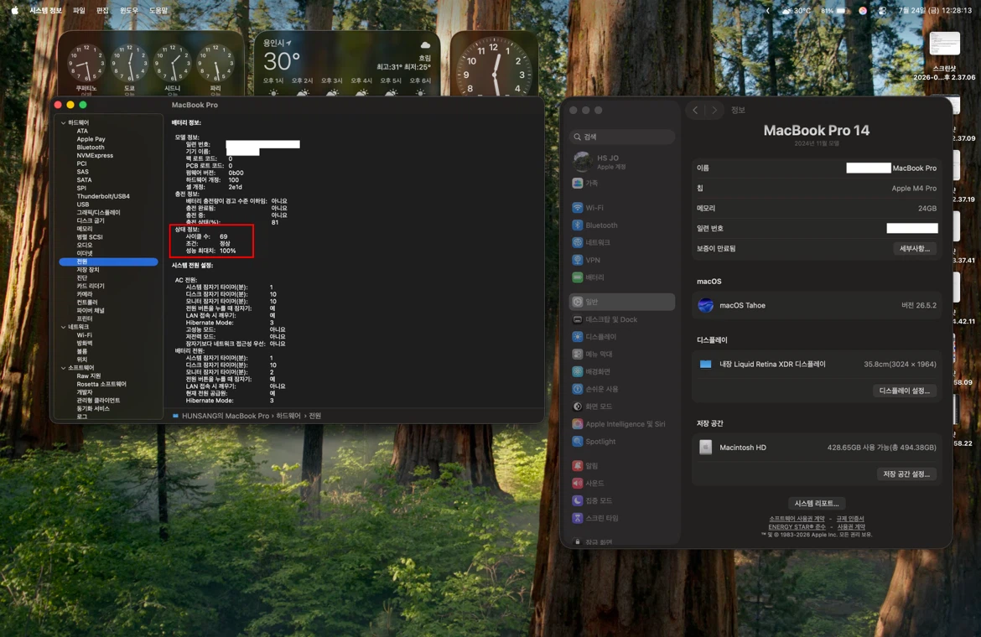Image resolution: width=981 pixels, height=637 pixels.
Task: Open 손쉬운 사용 accessibility icon
Action: point(578,389)
